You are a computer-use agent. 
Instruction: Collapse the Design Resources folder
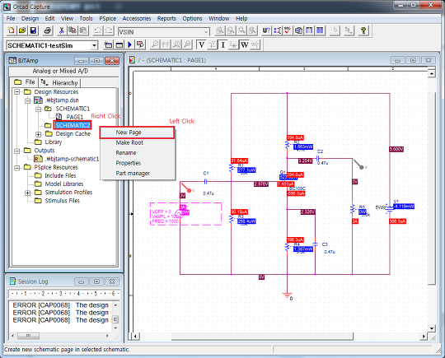17,92
